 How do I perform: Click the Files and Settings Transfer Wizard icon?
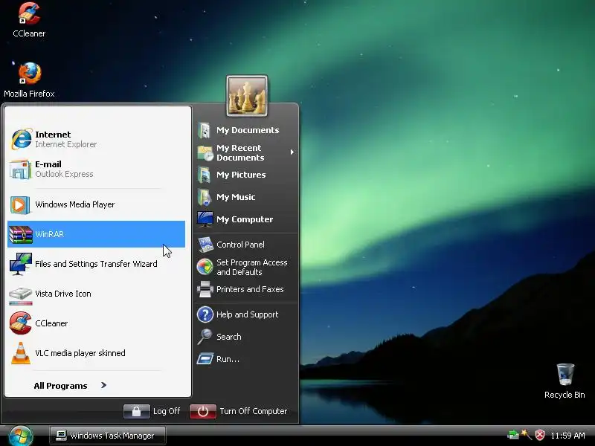(21, 264)
